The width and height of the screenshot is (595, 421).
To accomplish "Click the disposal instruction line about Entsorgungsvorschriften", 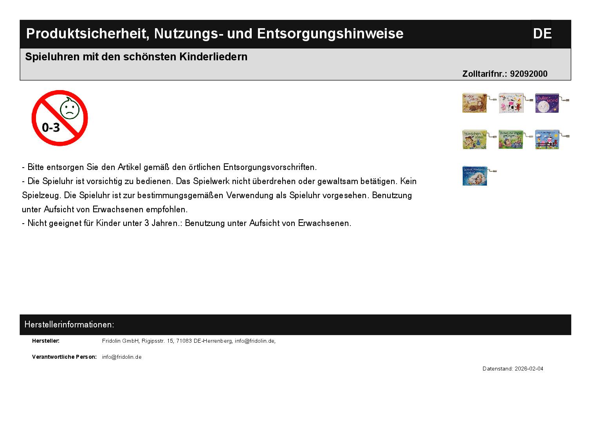I will point(169,167).
